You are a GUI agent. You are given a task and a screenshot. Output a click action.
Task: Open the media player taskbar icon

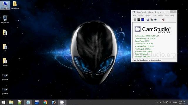(x=53, y=102)
